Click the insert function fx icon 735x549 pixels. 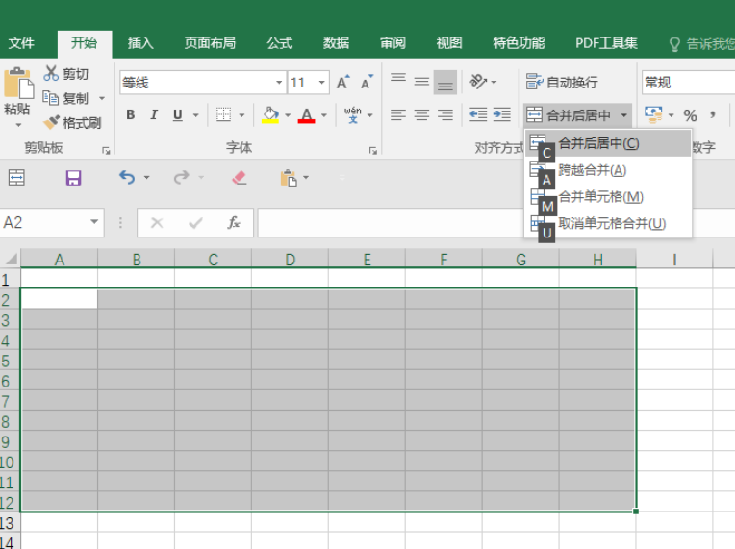[x=234, y=222]
